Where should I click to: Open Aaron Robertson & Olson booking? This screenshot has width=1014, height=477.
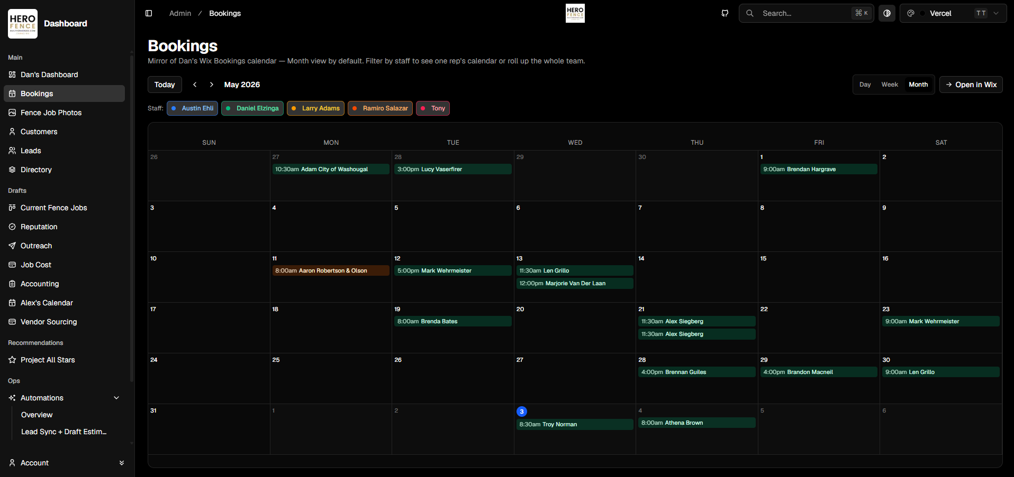[331, 270]
